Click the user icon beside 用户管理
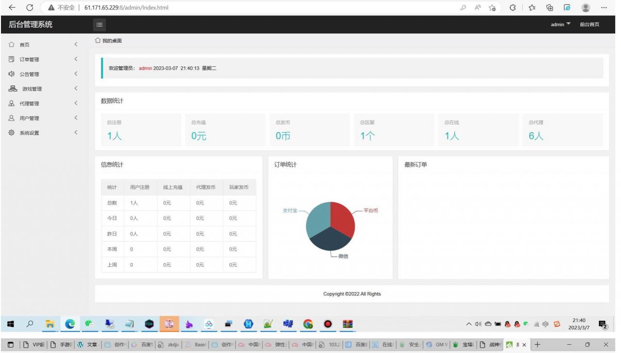 click(x=12, y=118)
